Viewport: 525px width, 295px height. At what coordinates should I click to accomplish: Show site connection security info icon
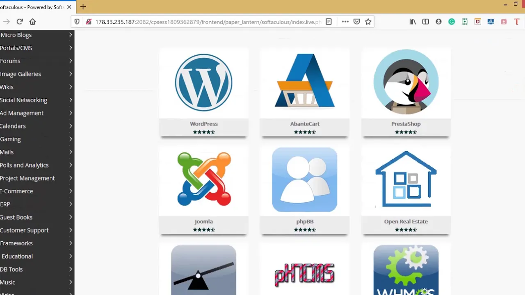click(88, 22)
